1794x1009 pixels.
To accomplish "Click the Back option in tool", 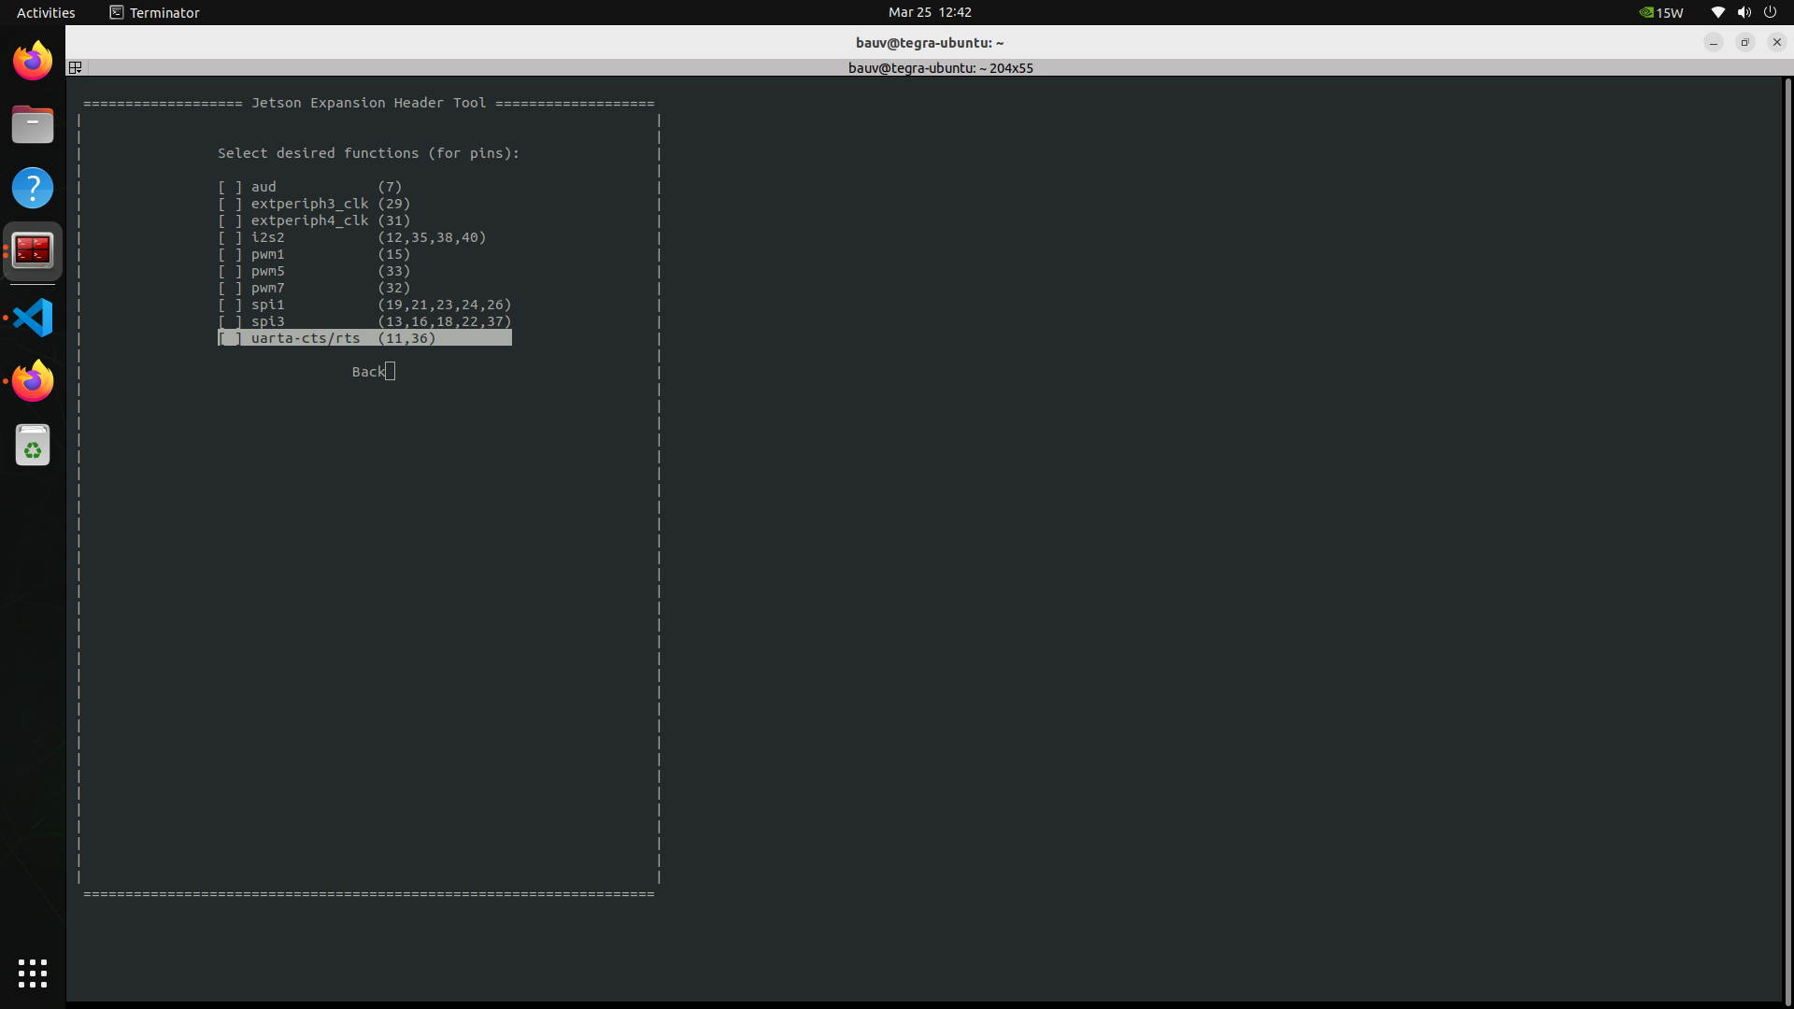I will (368, 372).
